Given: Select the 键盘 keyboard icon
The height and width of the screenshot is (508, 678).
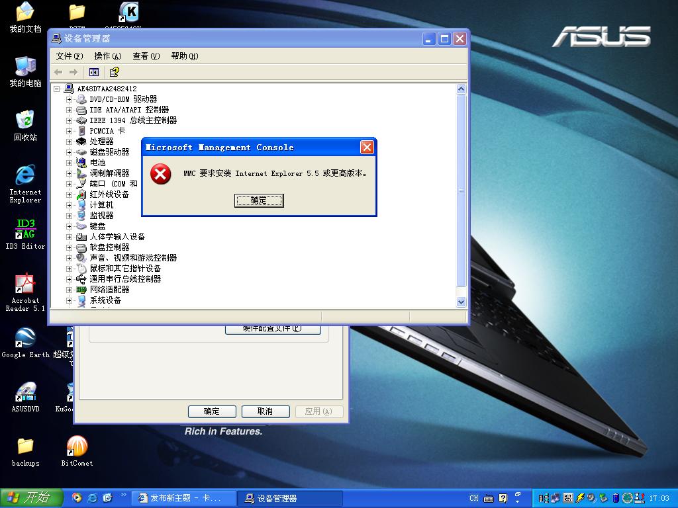Looking at the screenshot, I should pyautogui.click(x=81, y=226).
